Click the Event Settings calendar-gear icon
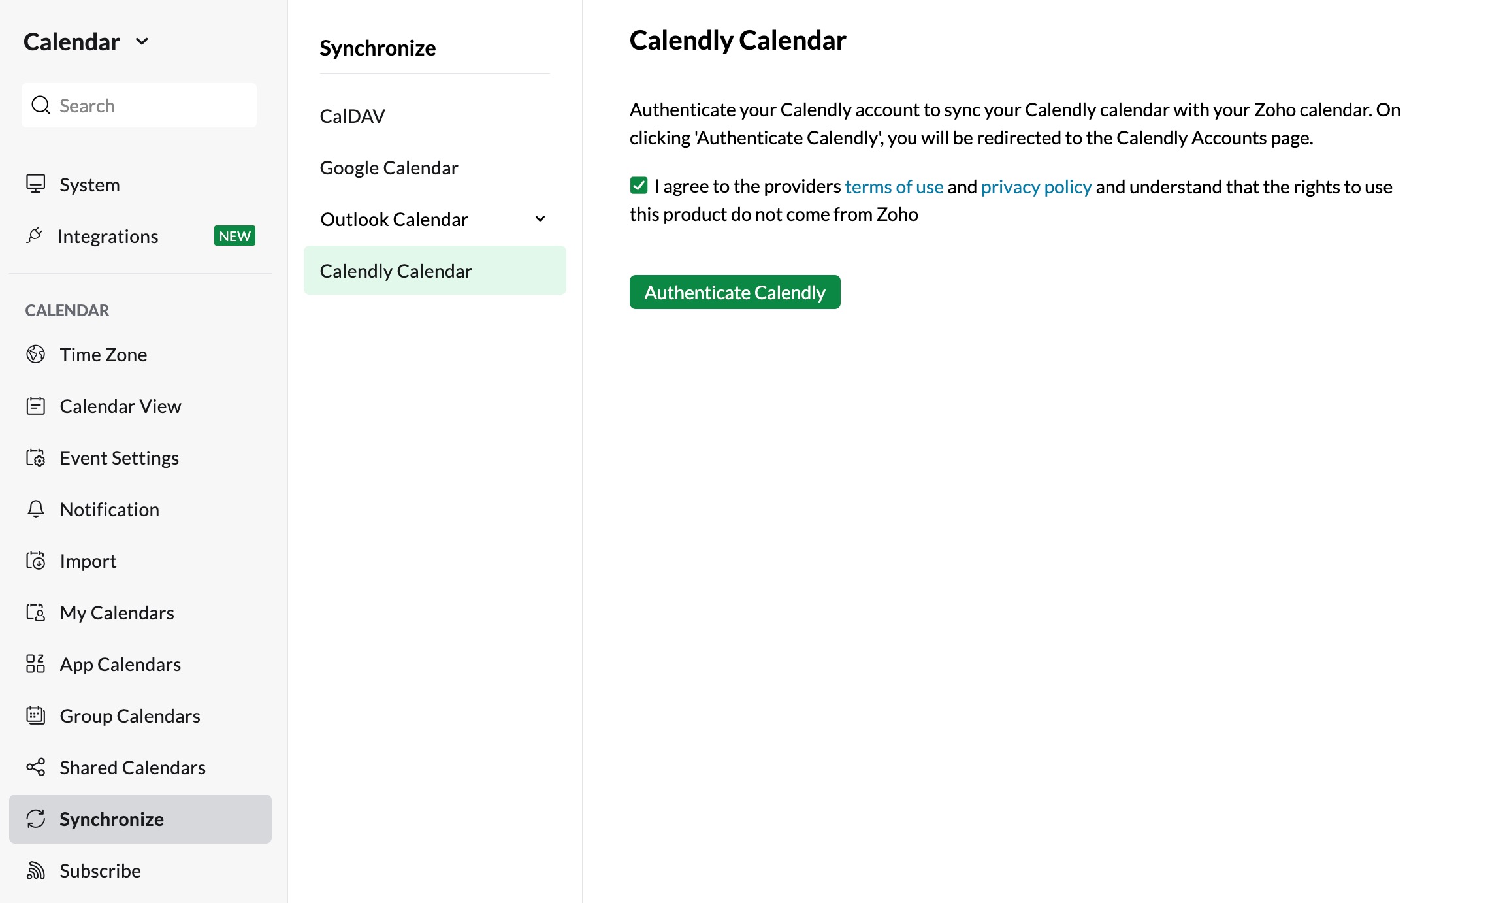This screenshot has height=903, width=1488. (35, 457)
